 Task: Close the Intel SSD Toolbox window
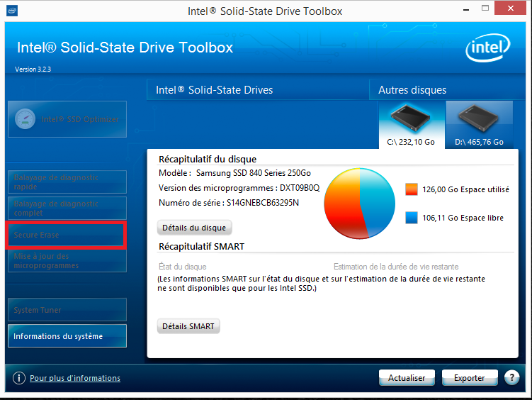click(x=510, y=8)
